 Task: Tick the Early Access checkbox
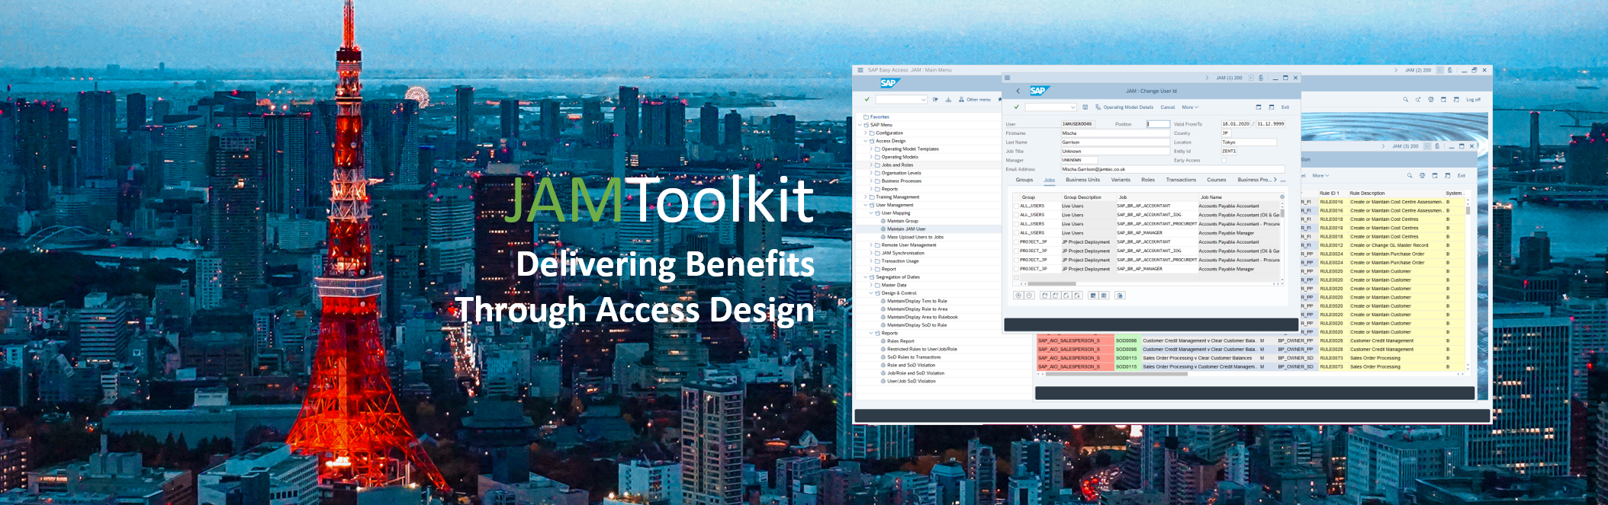click(1224, 160)
